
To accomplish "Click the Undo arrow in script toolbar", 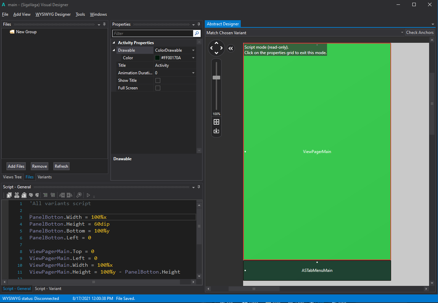I will pos(31,195).
